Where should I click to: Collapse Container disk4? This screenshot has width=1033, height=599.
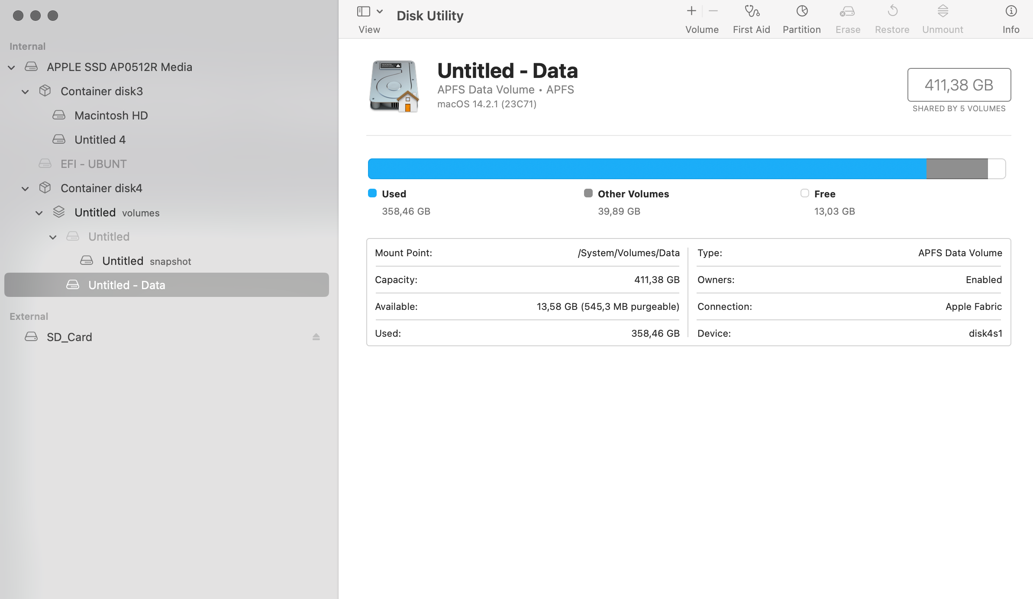[26, 189]
